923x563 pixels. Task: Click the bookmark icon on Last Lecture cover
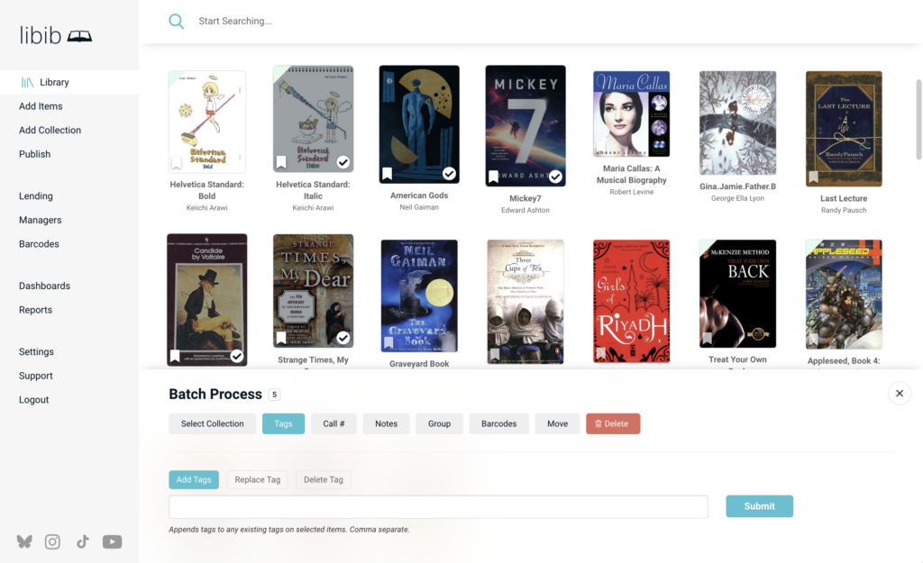(x=814, y=177)
